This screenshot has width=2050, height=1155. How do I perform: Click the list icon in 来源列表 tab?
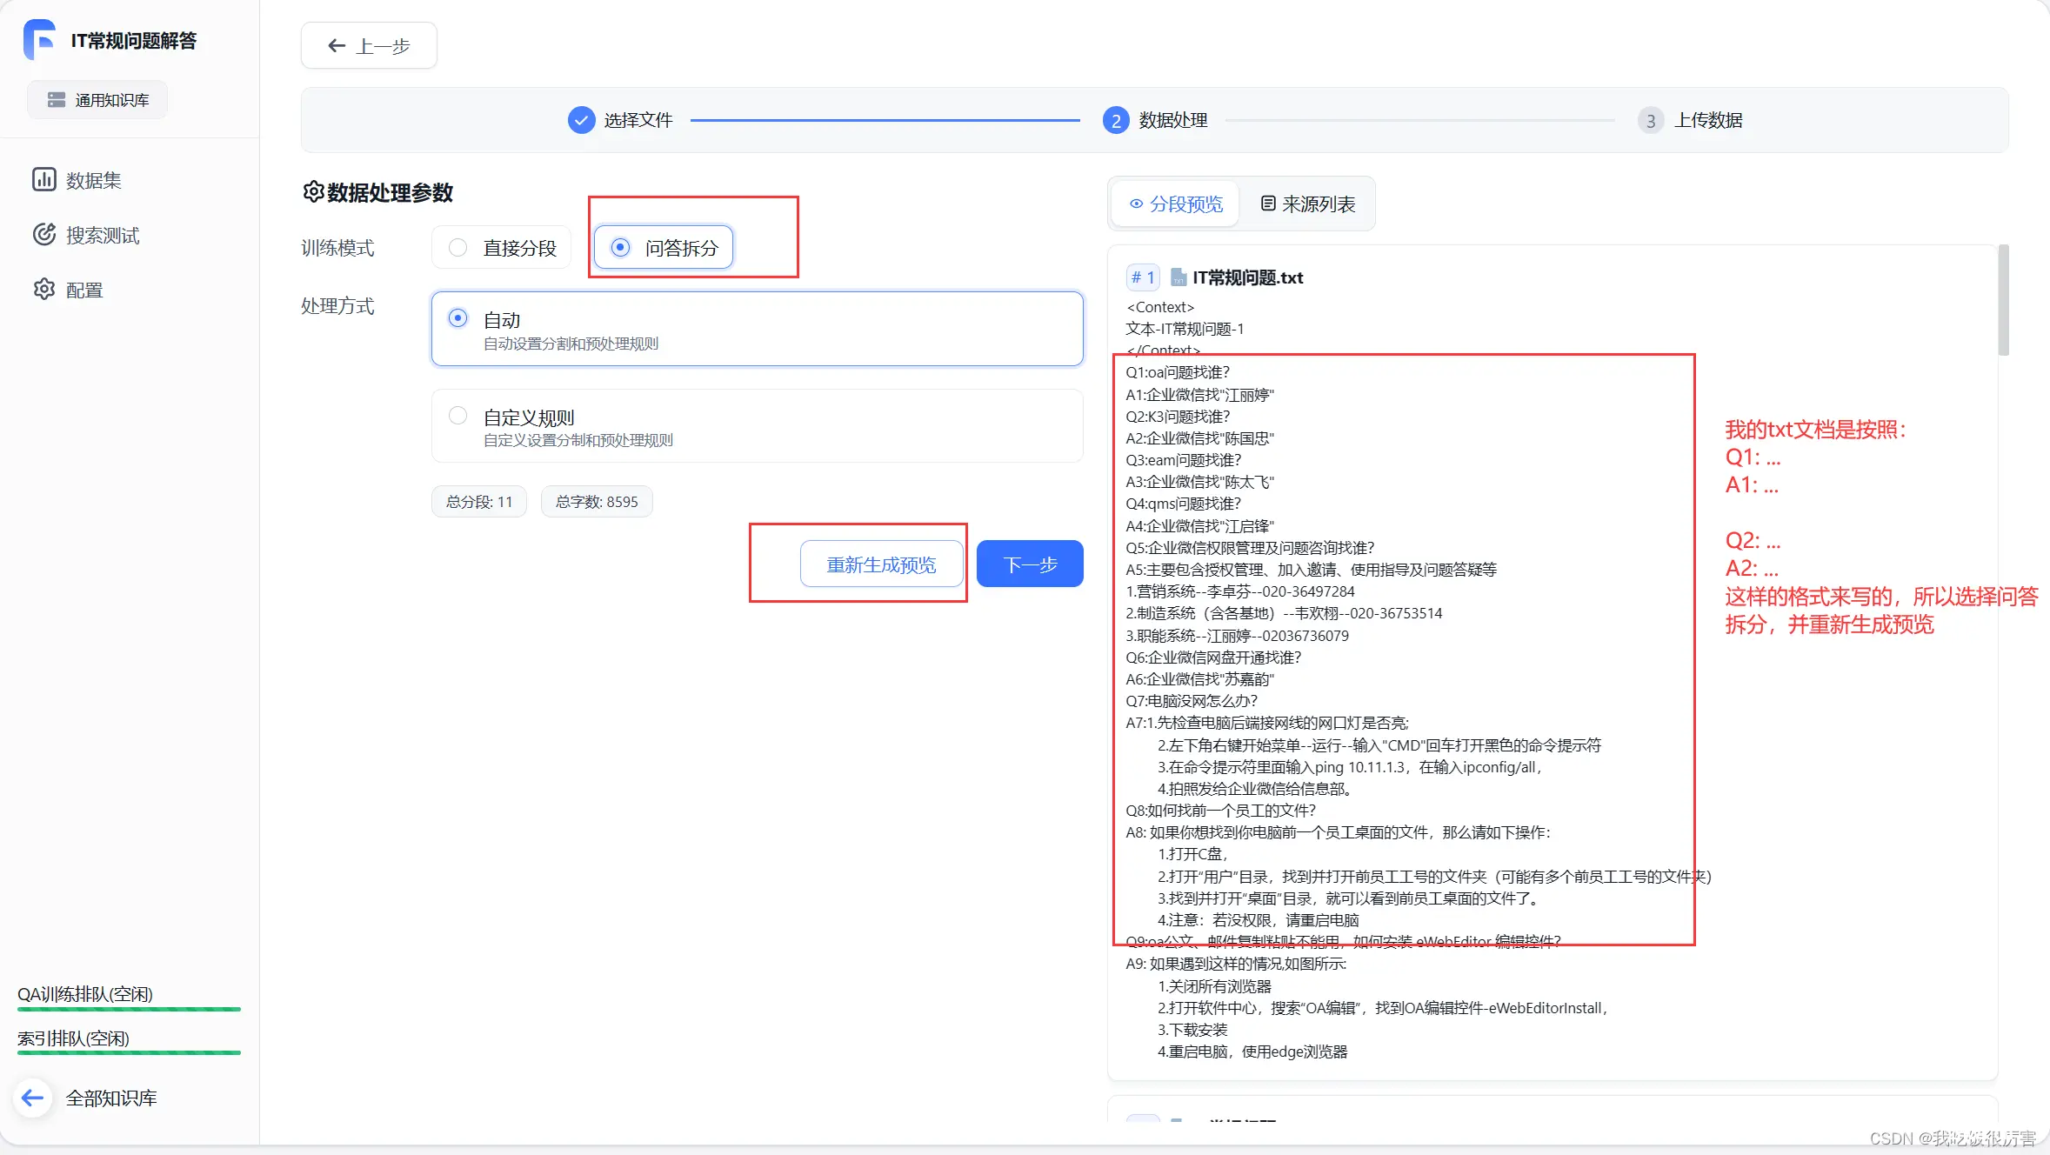pos(1268,204)
